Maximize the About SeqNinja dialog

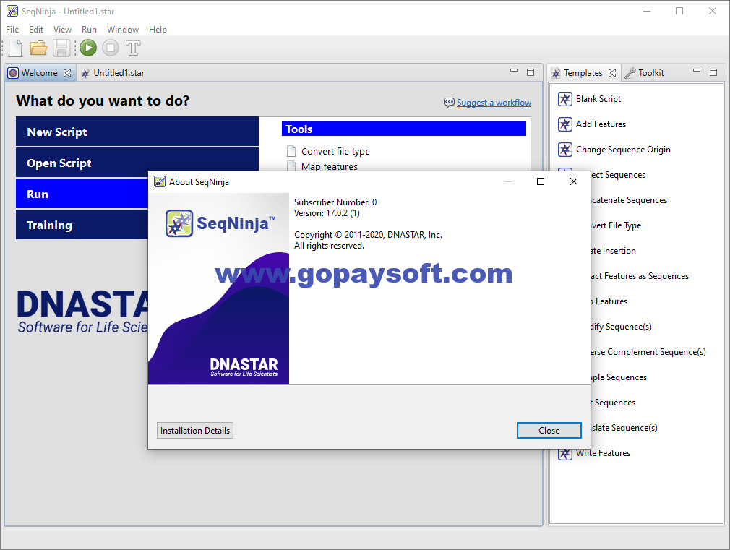[x=541, y=181]
